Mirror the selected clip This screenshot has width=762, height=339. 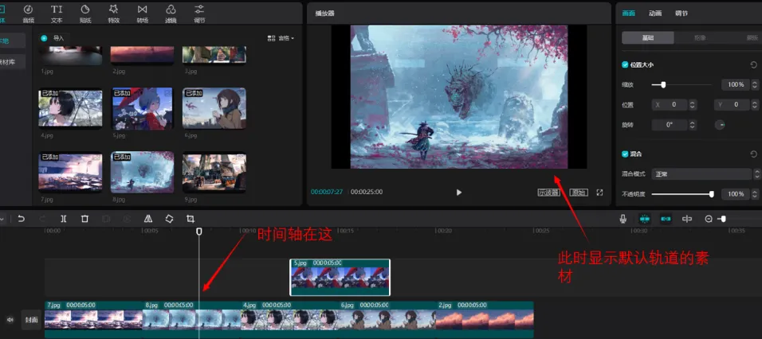pos(148,219)
